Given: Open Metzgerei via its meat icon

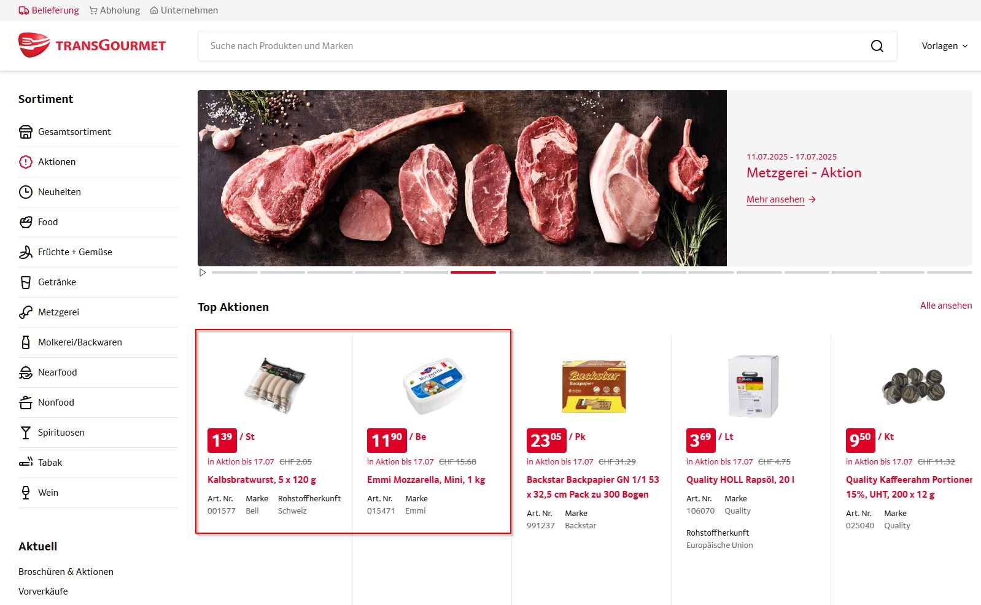Looking at the screenshot, I should [26, 312].
